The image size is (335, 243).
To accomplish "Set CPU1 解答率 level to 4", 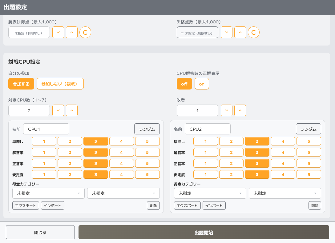I will coord(122,152).
